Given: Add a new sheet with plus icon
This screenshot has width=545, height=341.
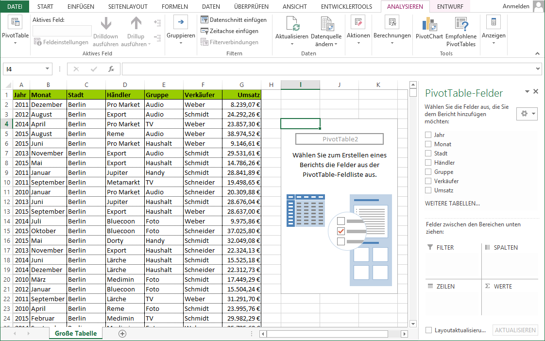Looking at the screenshot, I should pos(122,334).
